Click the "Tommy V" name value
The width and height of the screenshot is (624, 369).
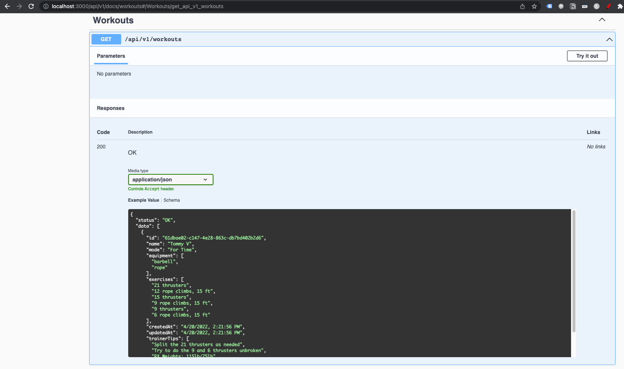pyautogui.click(x=179, y=244)
